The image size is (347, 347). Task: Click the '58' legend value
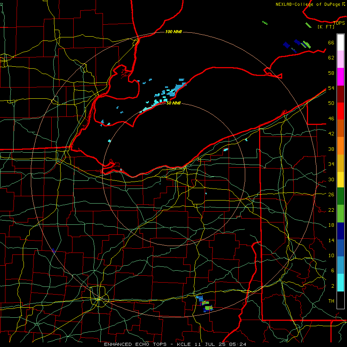pyautogui.click(x=331, y=73)
